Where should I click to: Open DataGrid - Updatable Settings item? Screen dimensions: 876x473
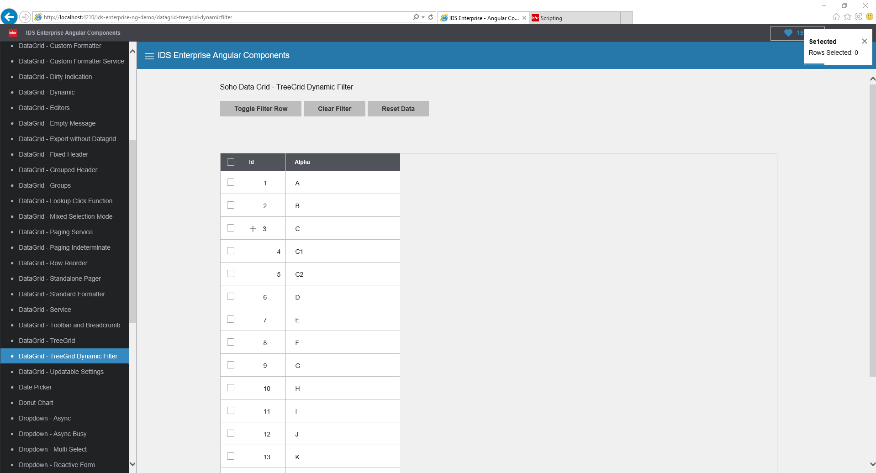coord(61,372)
